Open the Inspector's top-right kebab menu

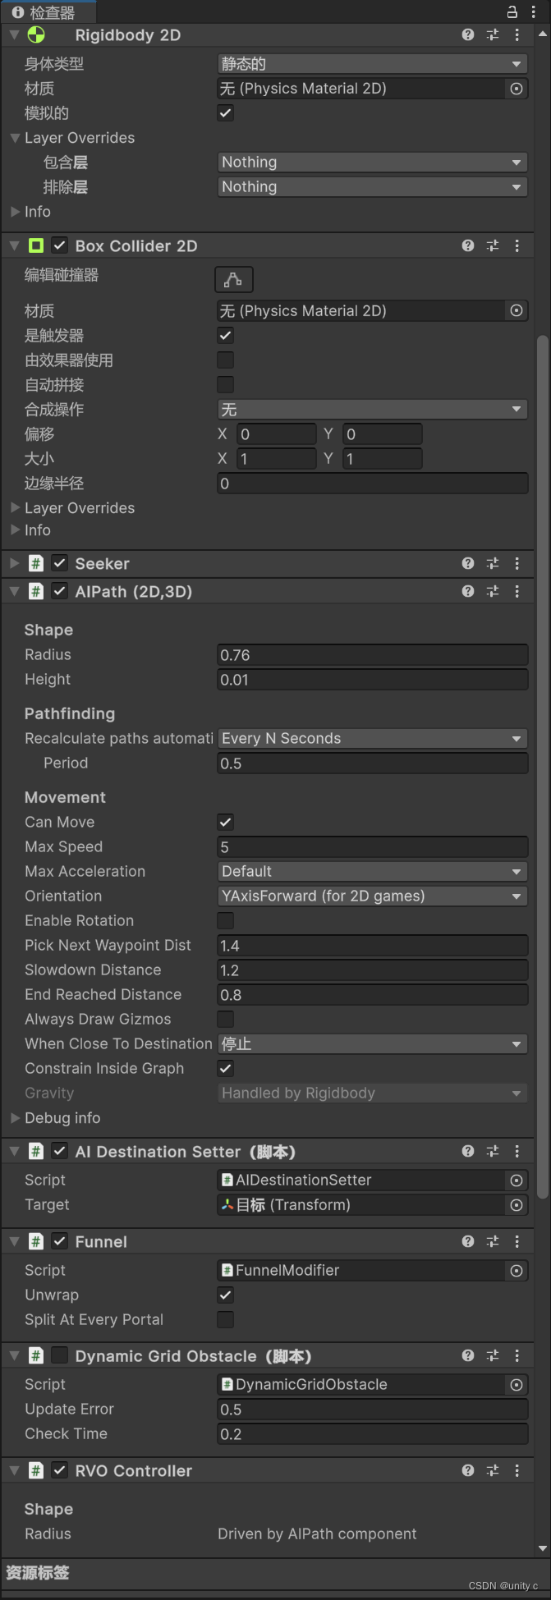(534, 11)
